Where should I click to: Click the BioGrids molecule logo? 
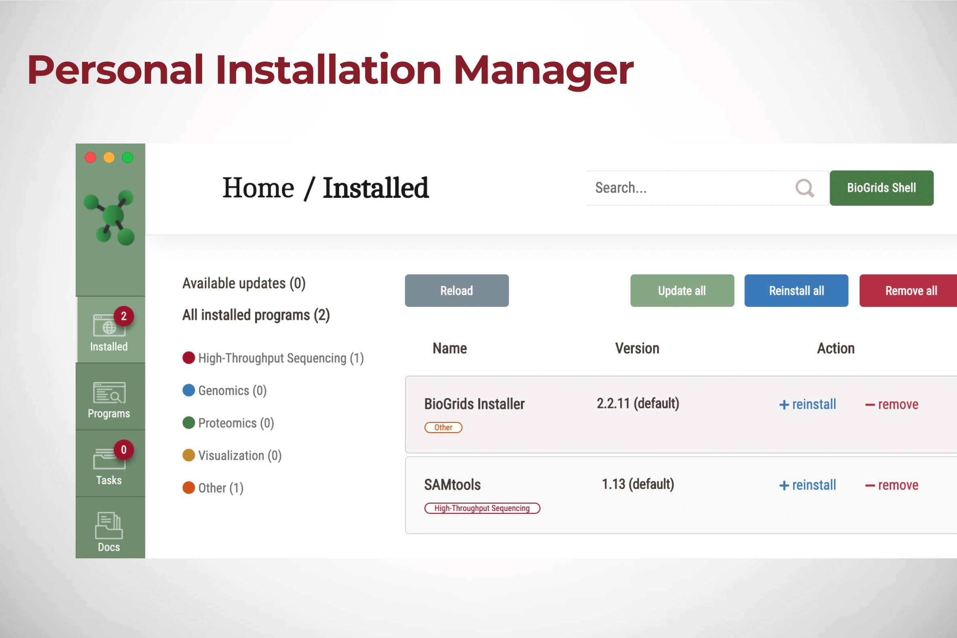110,218
